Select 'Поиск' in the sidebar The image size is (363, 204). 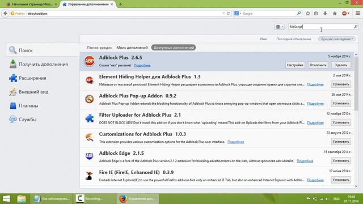tap(43, 50)
